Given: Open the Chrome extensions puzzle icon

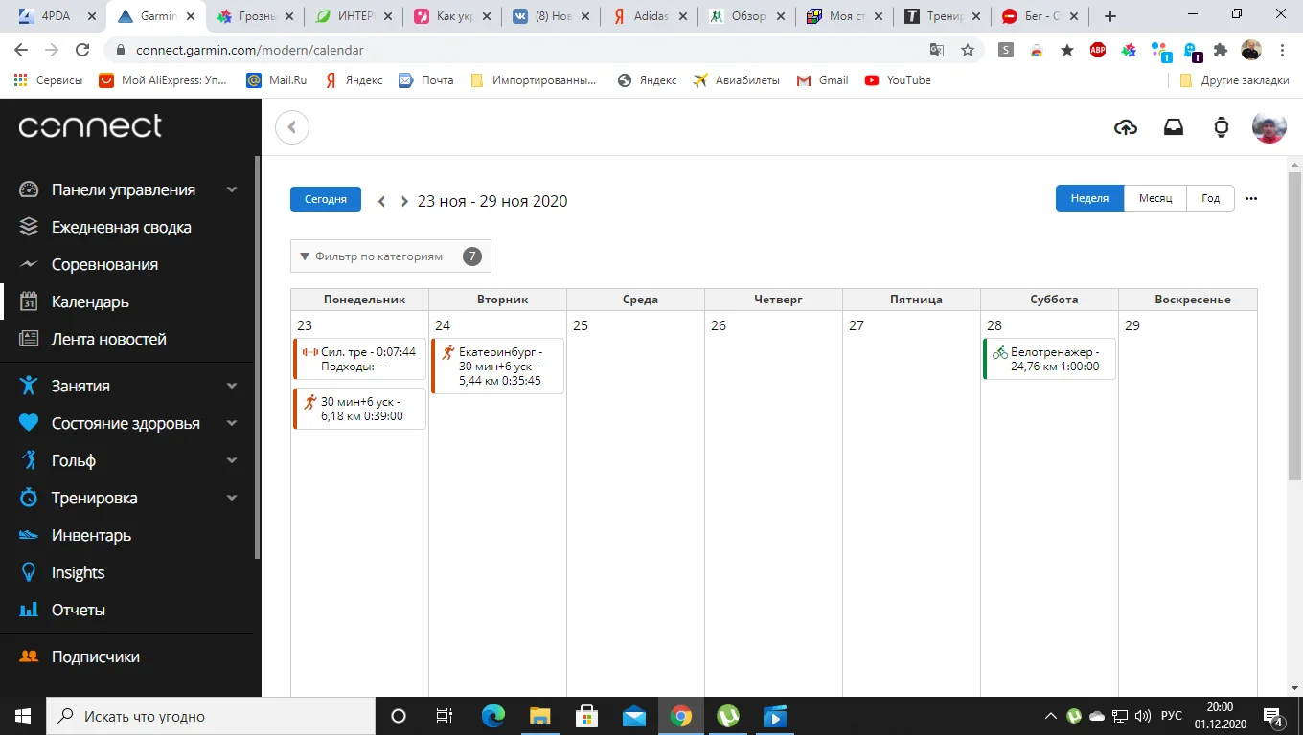Looking at the screenshot, I should coord(1221,50).
